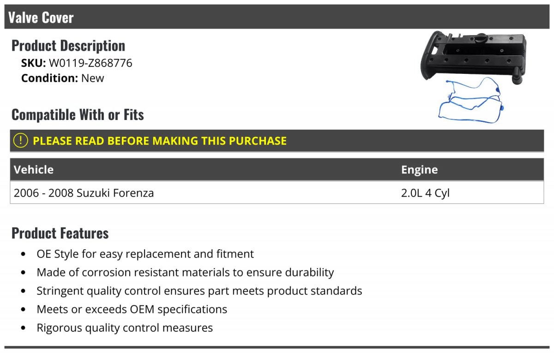This screenshot has width=554, height=353.
Task: Click the Engine column header
Action: [419, 169]
